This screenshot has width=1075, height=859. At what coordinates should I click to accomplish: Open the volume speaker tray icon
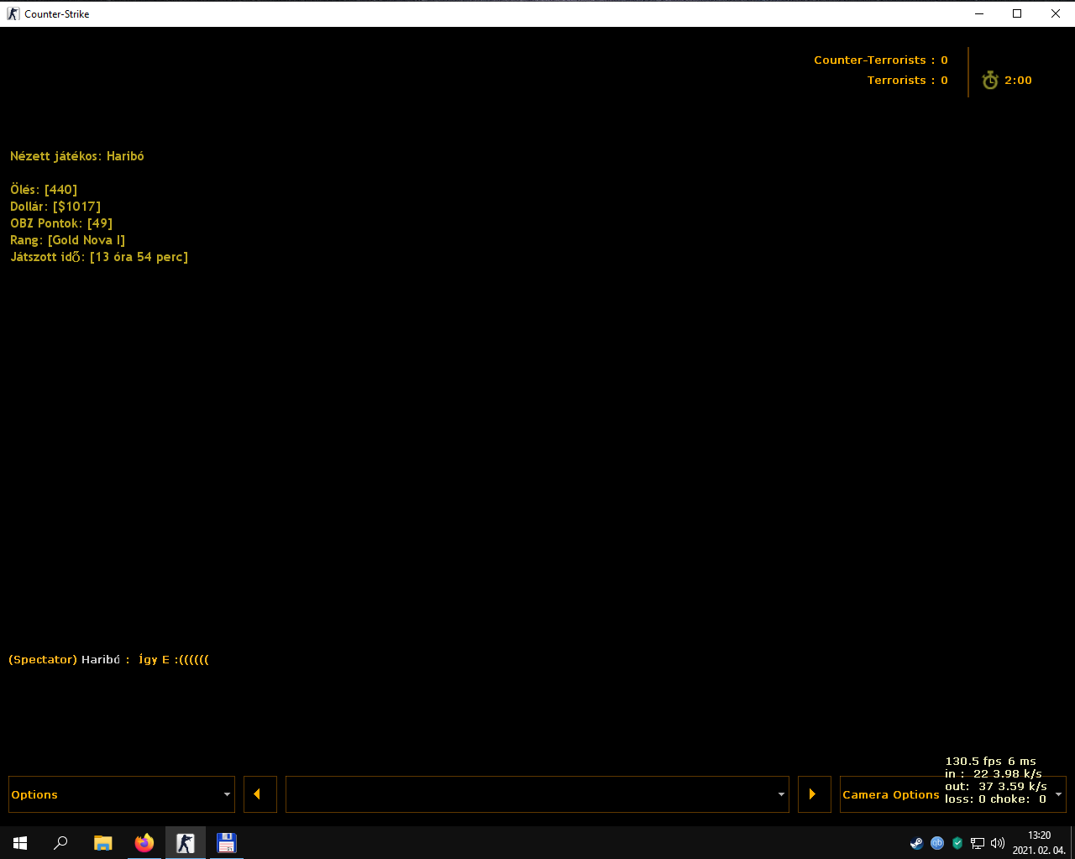pyautogui.click(x=998, y=843)
